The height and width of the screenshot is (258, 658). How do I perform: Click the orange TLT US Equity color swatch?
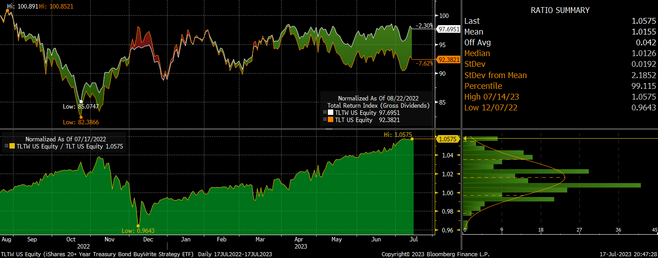331,120
